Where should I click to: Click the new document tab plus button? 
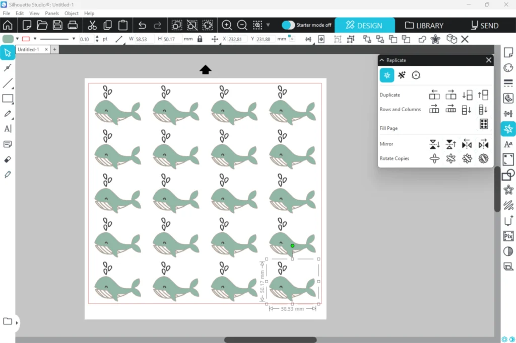pos(54,50)
